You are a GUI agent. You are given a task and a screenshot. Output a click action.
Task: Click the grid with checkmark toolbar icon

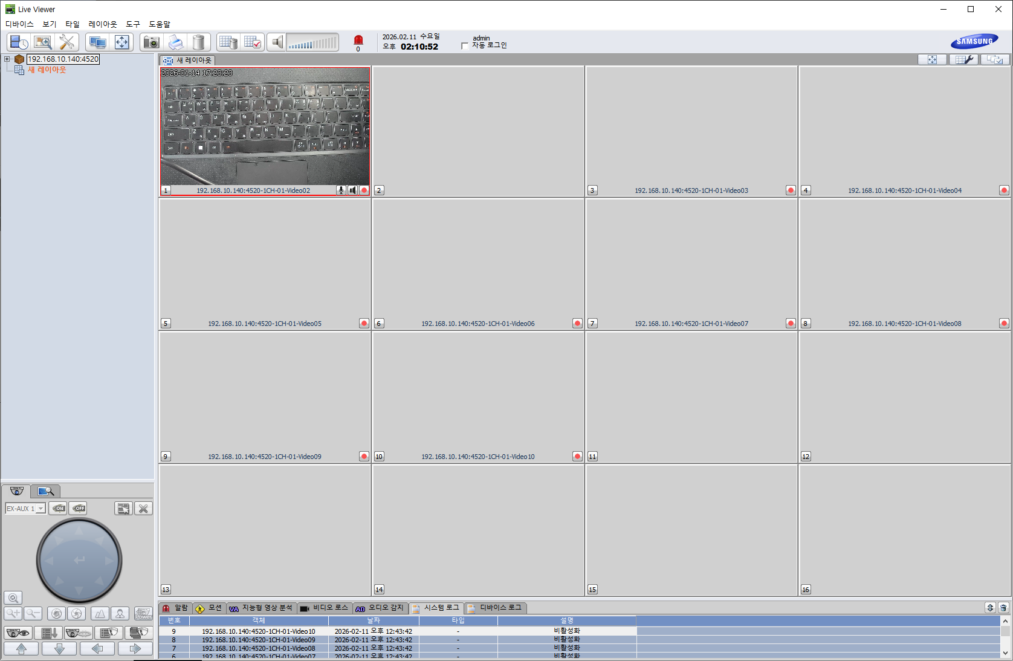click(253, 42)
